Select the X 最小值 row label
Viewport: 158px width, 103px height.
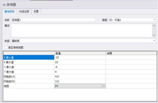(29, 57)
